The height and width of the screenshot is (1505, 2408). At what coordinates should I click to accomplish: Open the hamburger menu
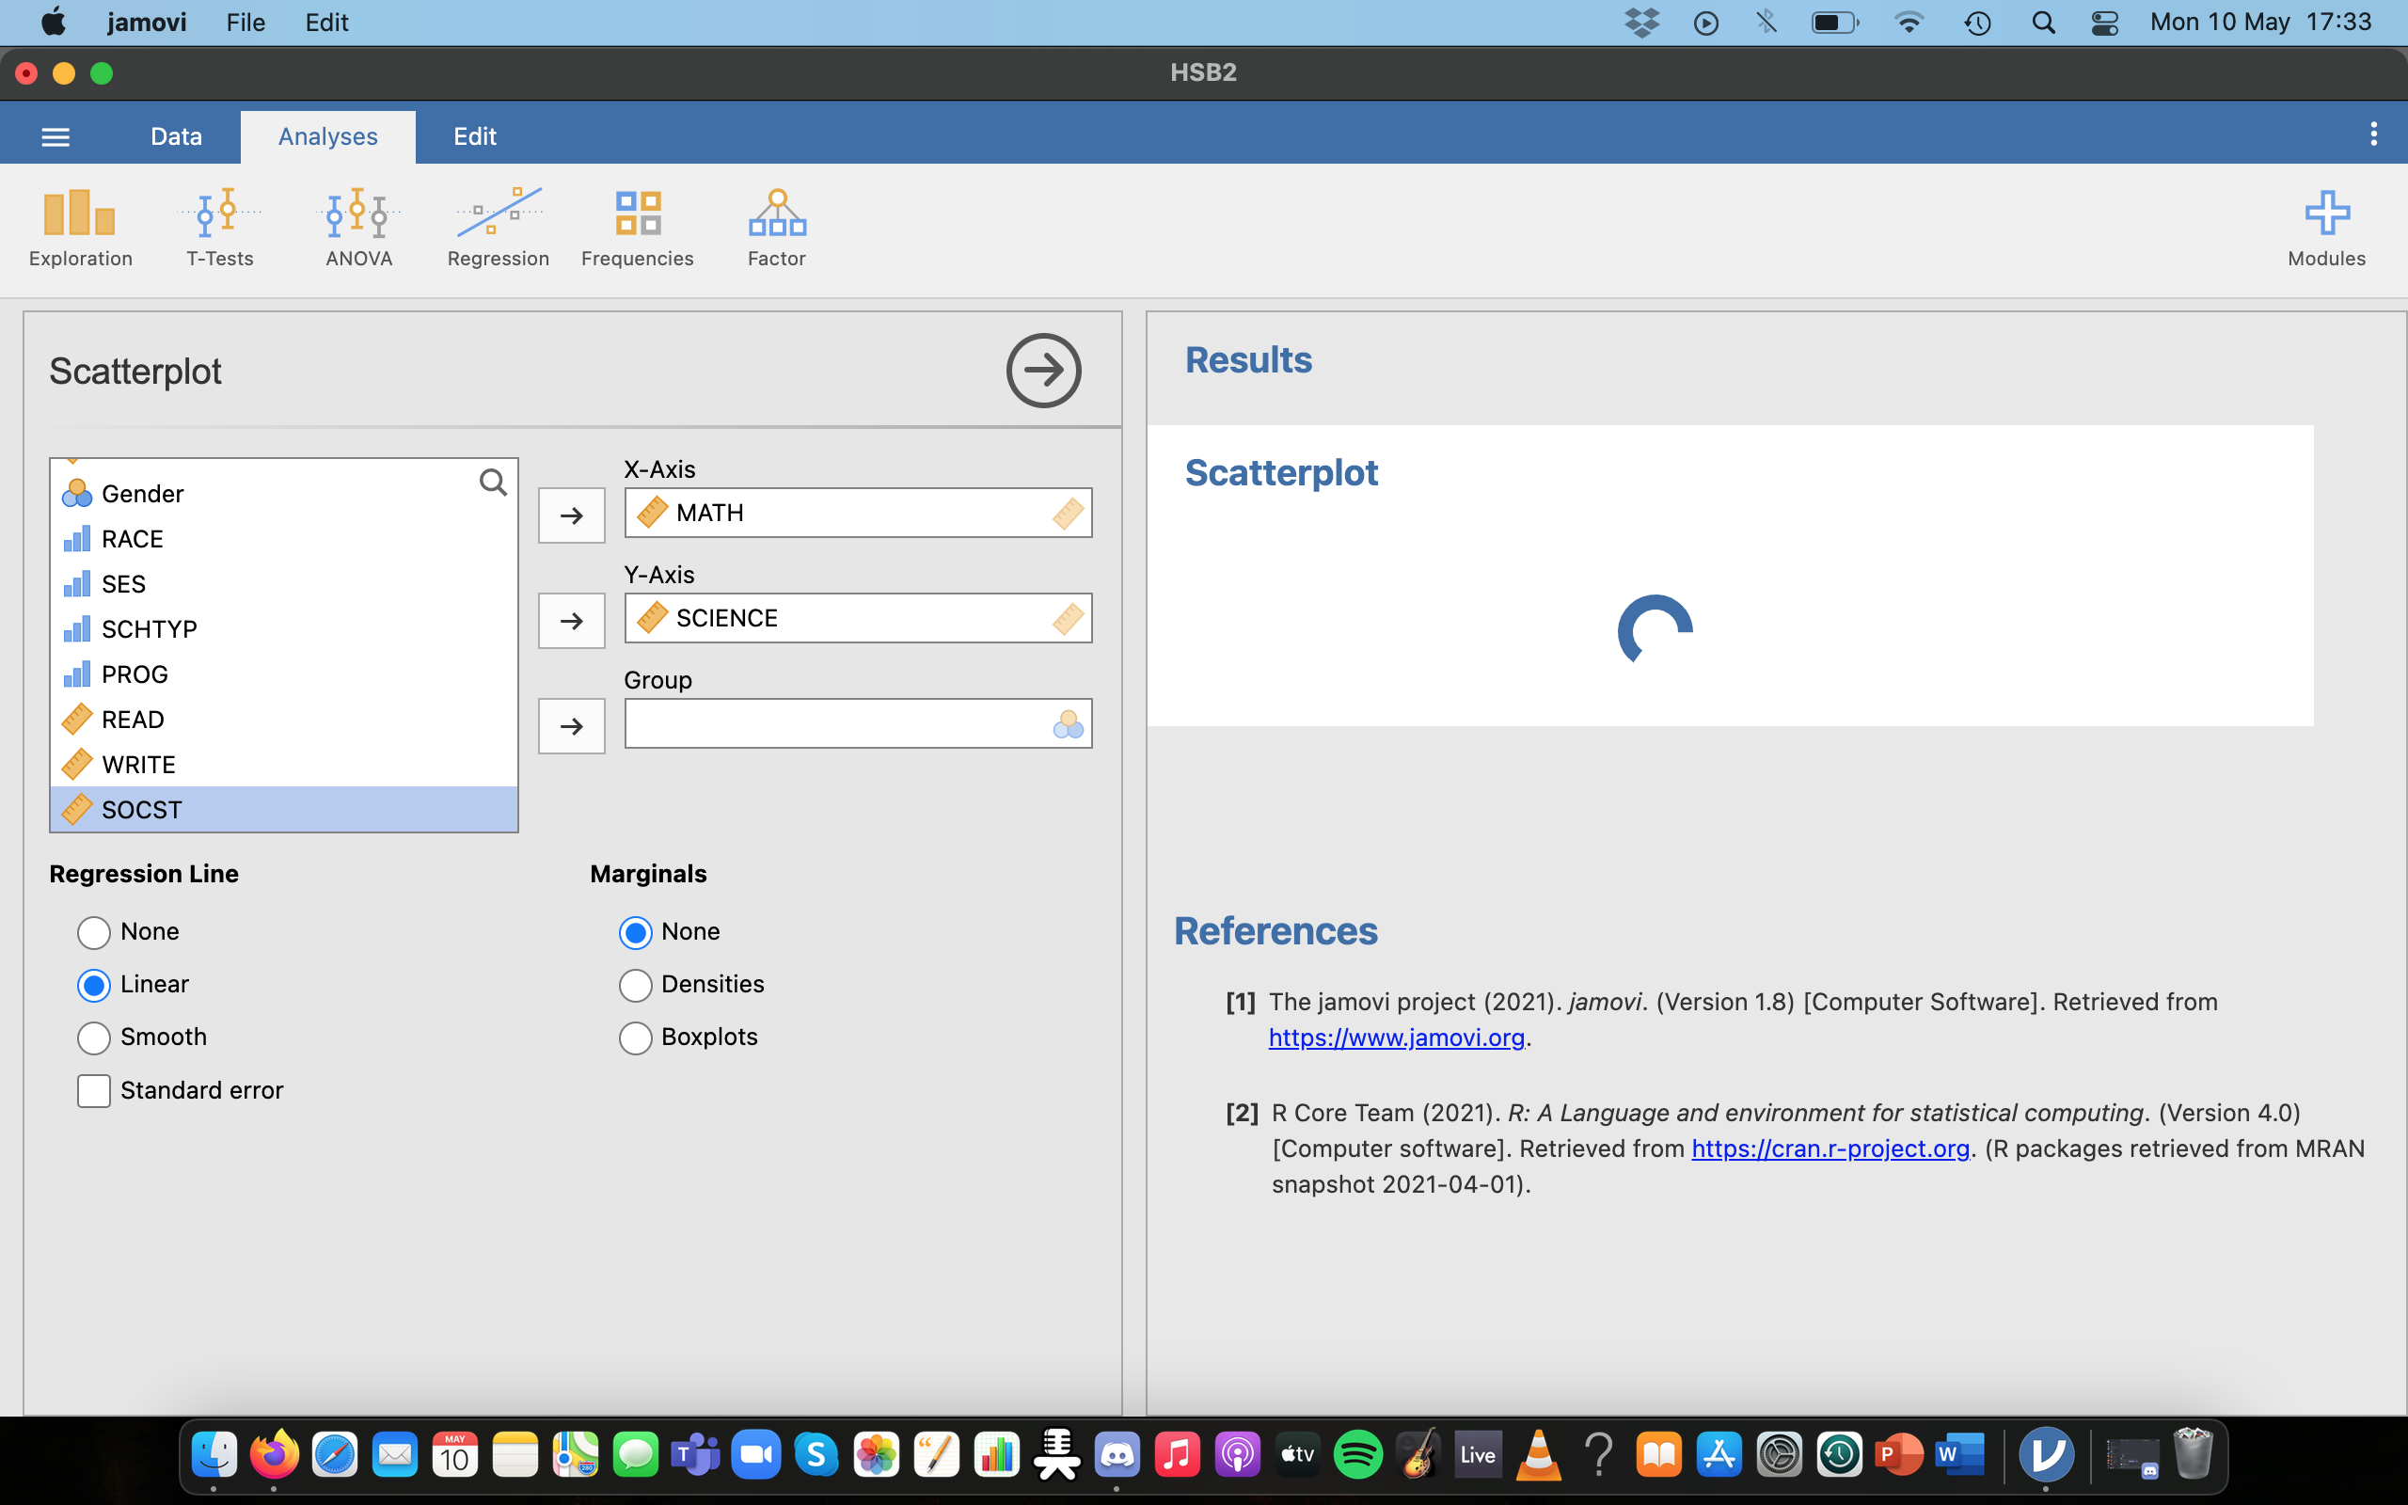55,135
